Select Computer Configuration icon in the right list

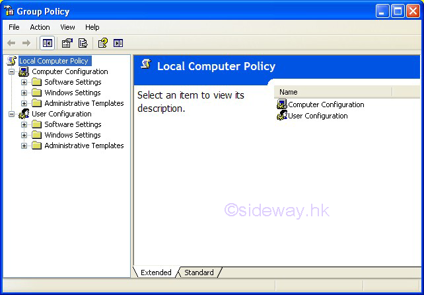coord(282,105)
